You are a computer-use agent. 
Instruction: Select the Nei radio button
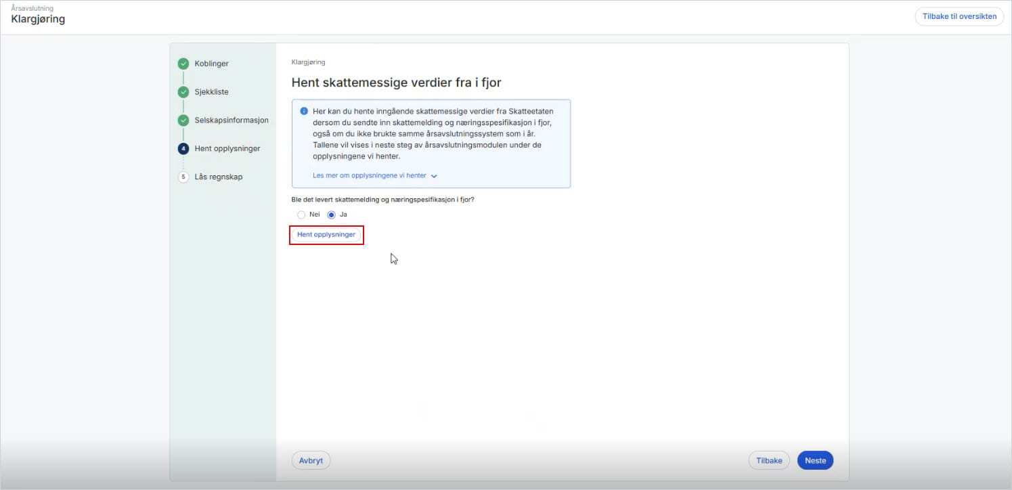click(x=301, y=215)
